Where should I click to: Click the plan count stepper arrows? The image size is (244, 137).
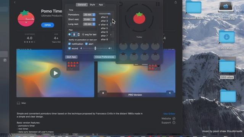pyautogui.click(x=79, y=34)
